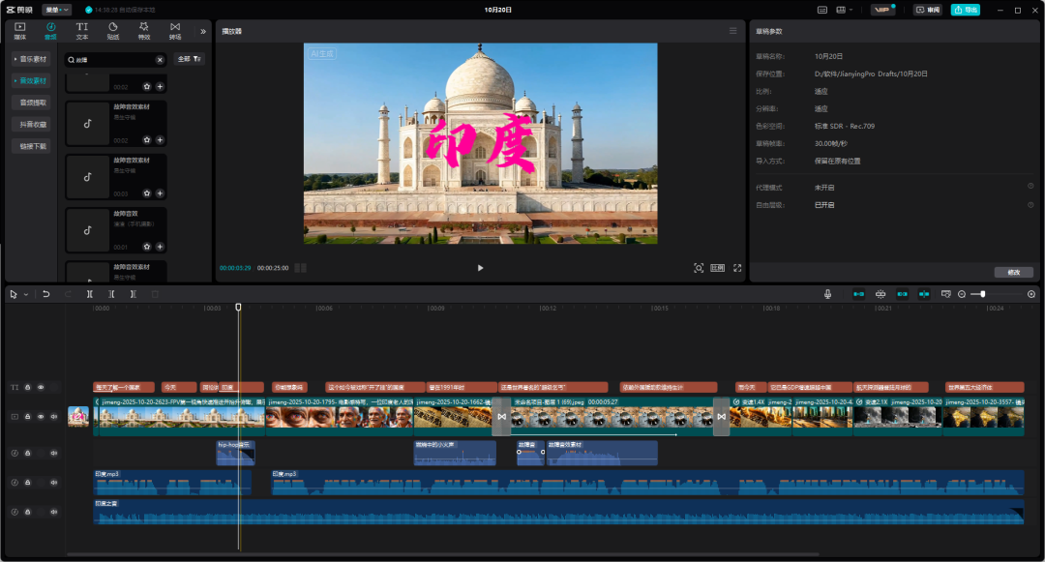This screenshot has height=562, width=1045.
Task: Select 音乐素材 in the audio sidebar
Action: point(33,59)
